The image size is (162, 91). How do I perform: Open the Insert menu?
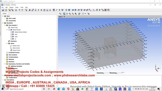pyautogui.click(x=17, y=7)
